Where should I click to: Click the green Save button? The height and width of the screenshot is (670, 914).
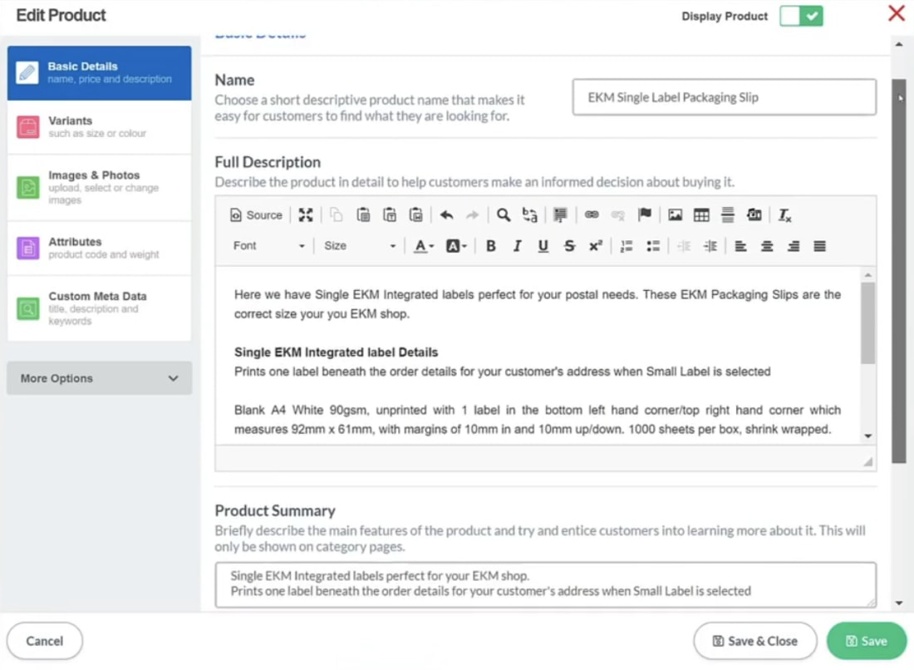pyautogui.click(x=866, y=641)
